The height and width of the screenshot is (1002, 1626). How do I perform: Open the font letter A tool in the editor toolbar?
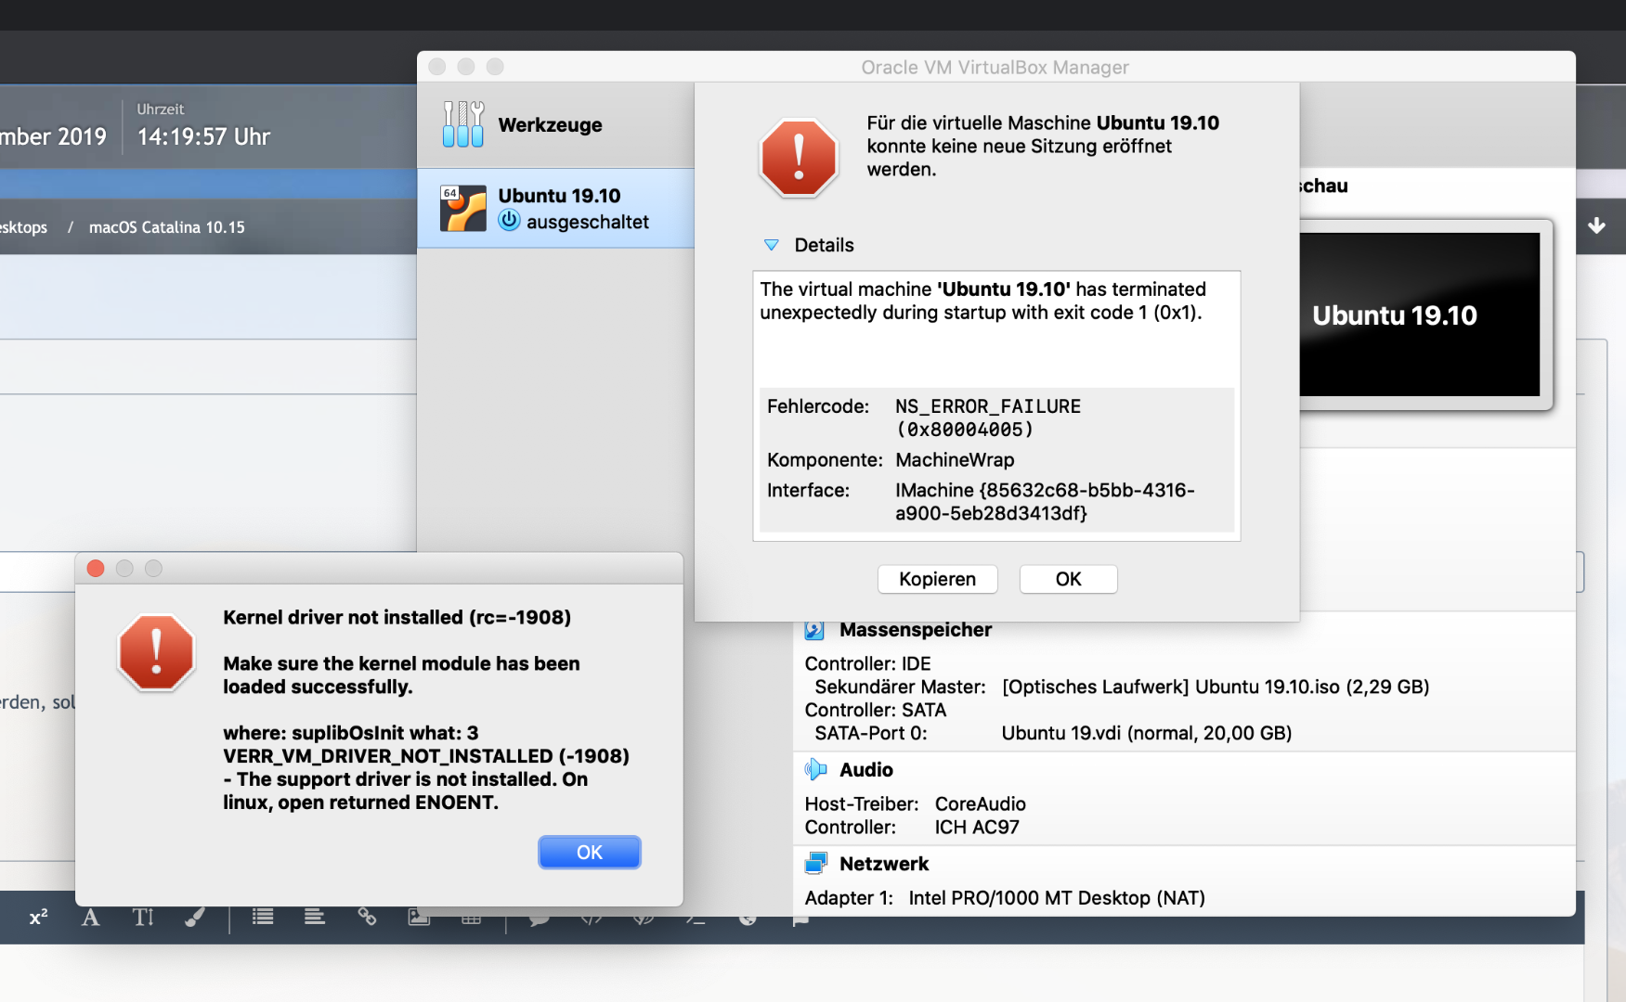90,918
